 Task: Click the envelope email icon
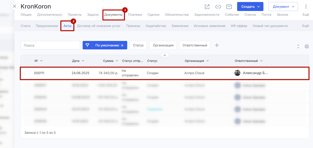pyautogui.click(x=229, y=7)
